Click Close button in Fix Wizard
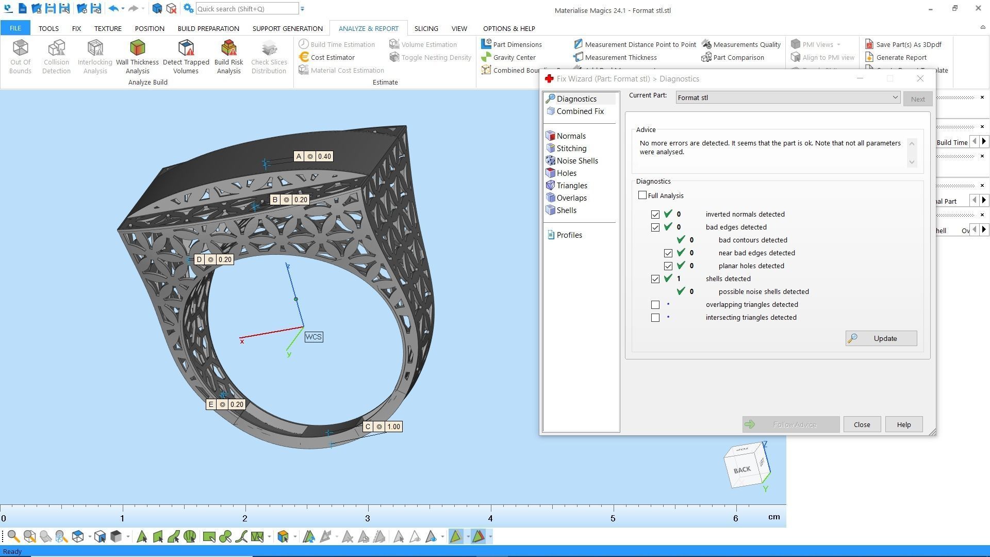This screenshot has height=557, width=990. coord(861,424)
